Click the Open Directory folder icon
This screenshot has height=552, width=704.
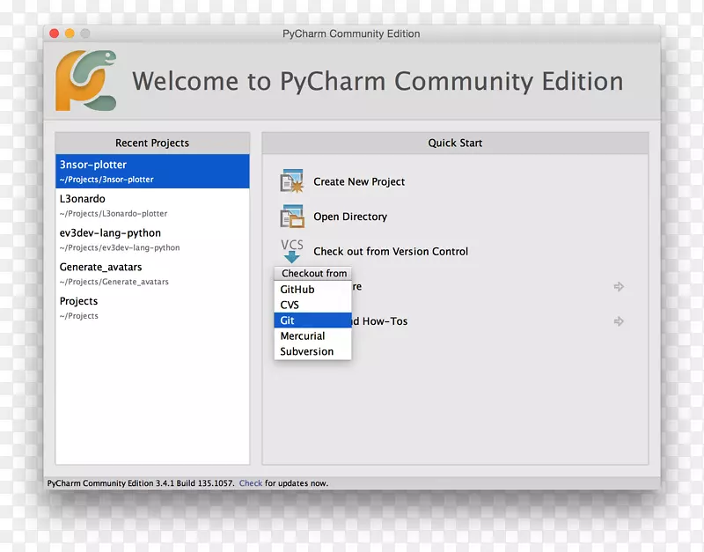point(292,217)
